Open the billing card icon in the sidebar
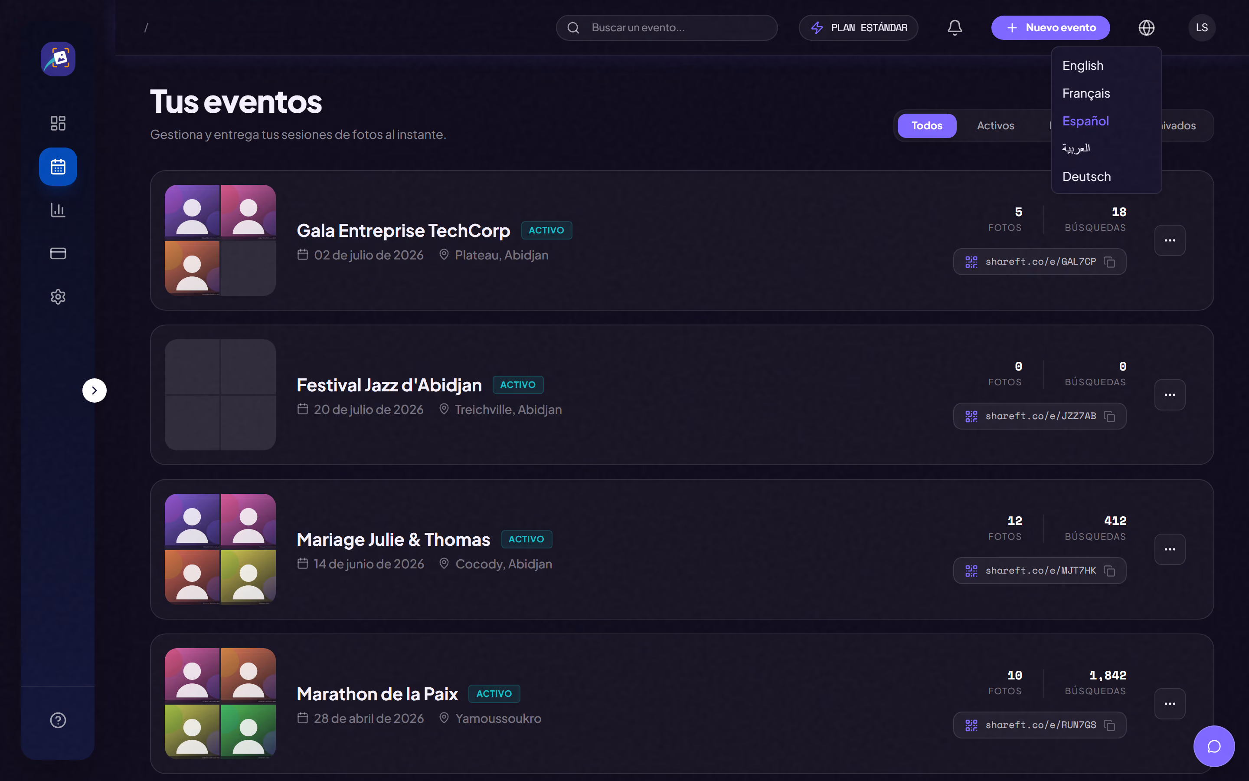 point(58,253)
